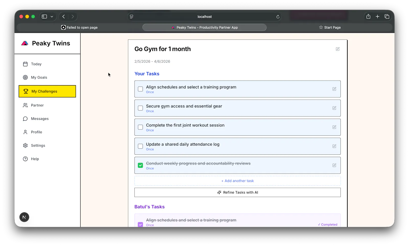409x246 pixels.
Task: Reload the localhost page
Action: click(x=278, y=17)
